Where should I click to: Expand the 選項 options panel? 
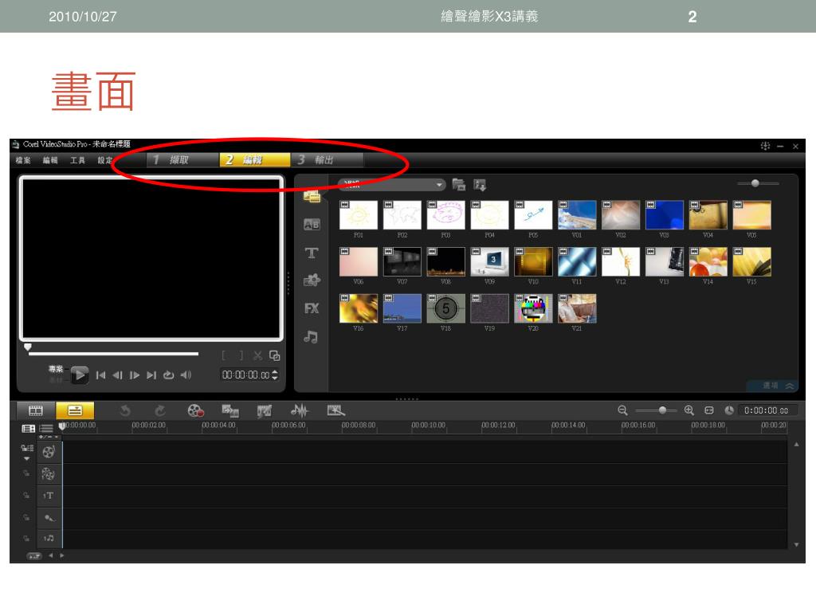(772, 386)
